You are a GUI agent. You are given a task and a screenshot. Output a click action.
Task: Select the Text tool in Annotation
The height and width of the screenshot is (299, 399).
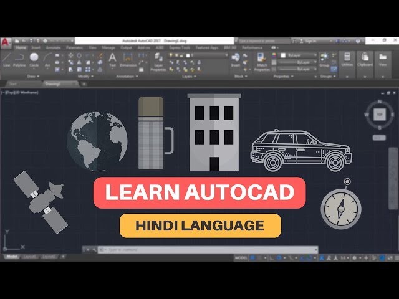click(x=112, y=60)
